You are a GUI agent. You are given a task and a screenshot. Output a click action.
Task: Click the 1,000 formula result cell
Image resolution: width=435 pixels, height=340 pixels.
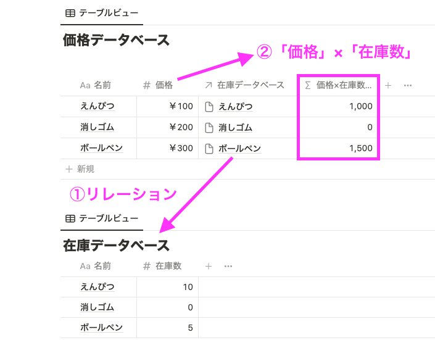[x=338, y=106]
